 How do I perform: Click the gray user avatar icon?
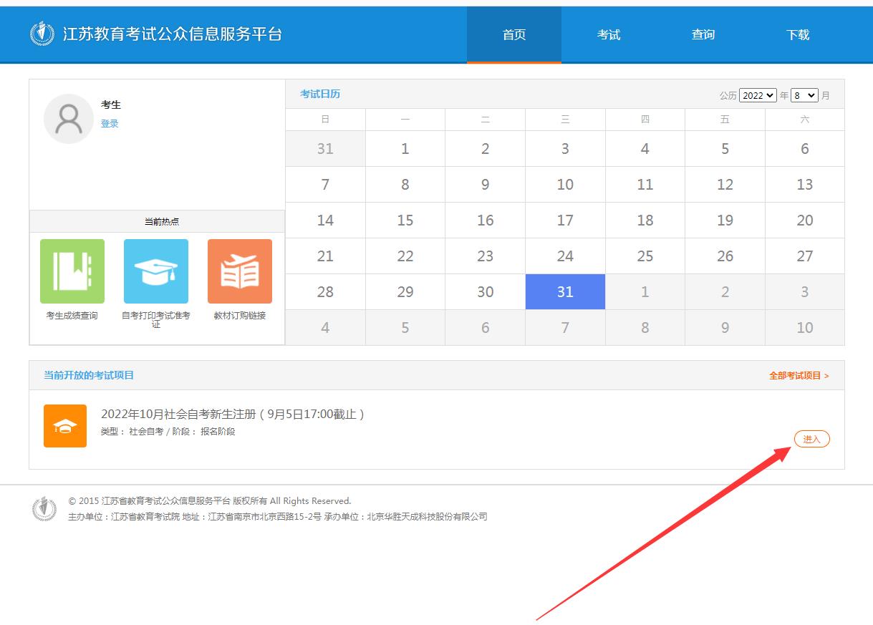coord(69,119)
